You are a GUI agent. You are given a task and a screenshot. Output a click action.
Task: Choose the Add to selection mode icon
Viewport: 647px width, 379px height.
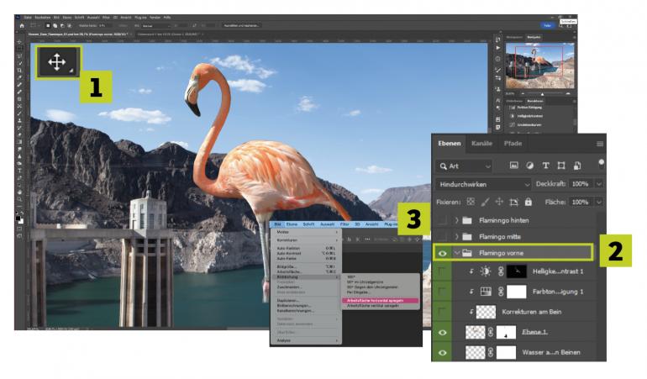coord(55,25)
